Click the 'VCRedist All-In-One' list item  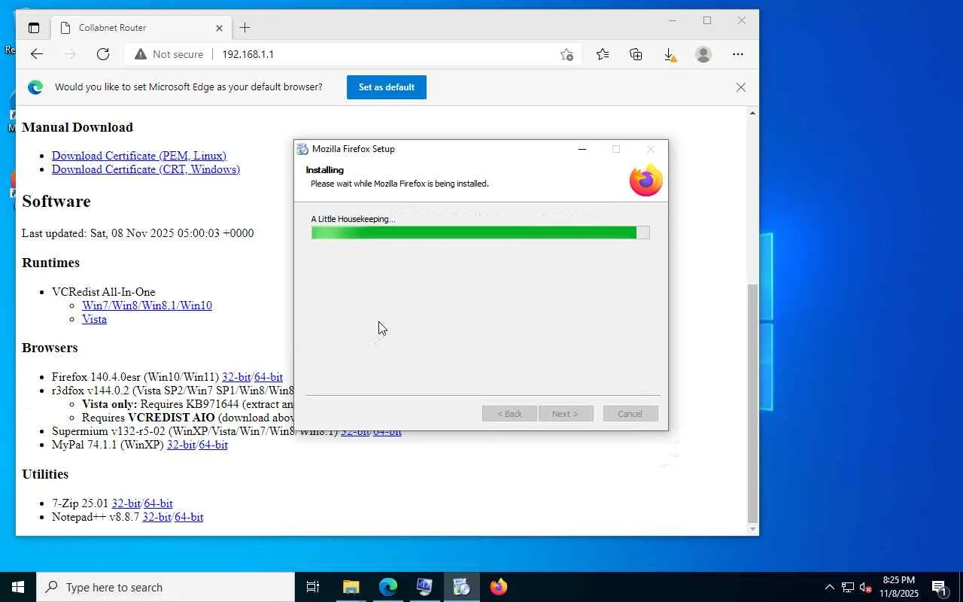coord(104,292)
